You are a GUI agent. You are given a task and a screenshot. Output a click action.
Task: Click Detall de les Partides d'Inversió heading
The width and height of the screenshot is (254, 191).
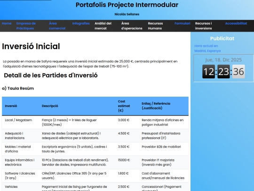point(51,75)
